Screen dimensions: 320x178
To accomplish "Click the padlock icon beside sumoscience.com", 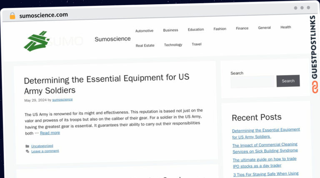I will coord(12,16).
